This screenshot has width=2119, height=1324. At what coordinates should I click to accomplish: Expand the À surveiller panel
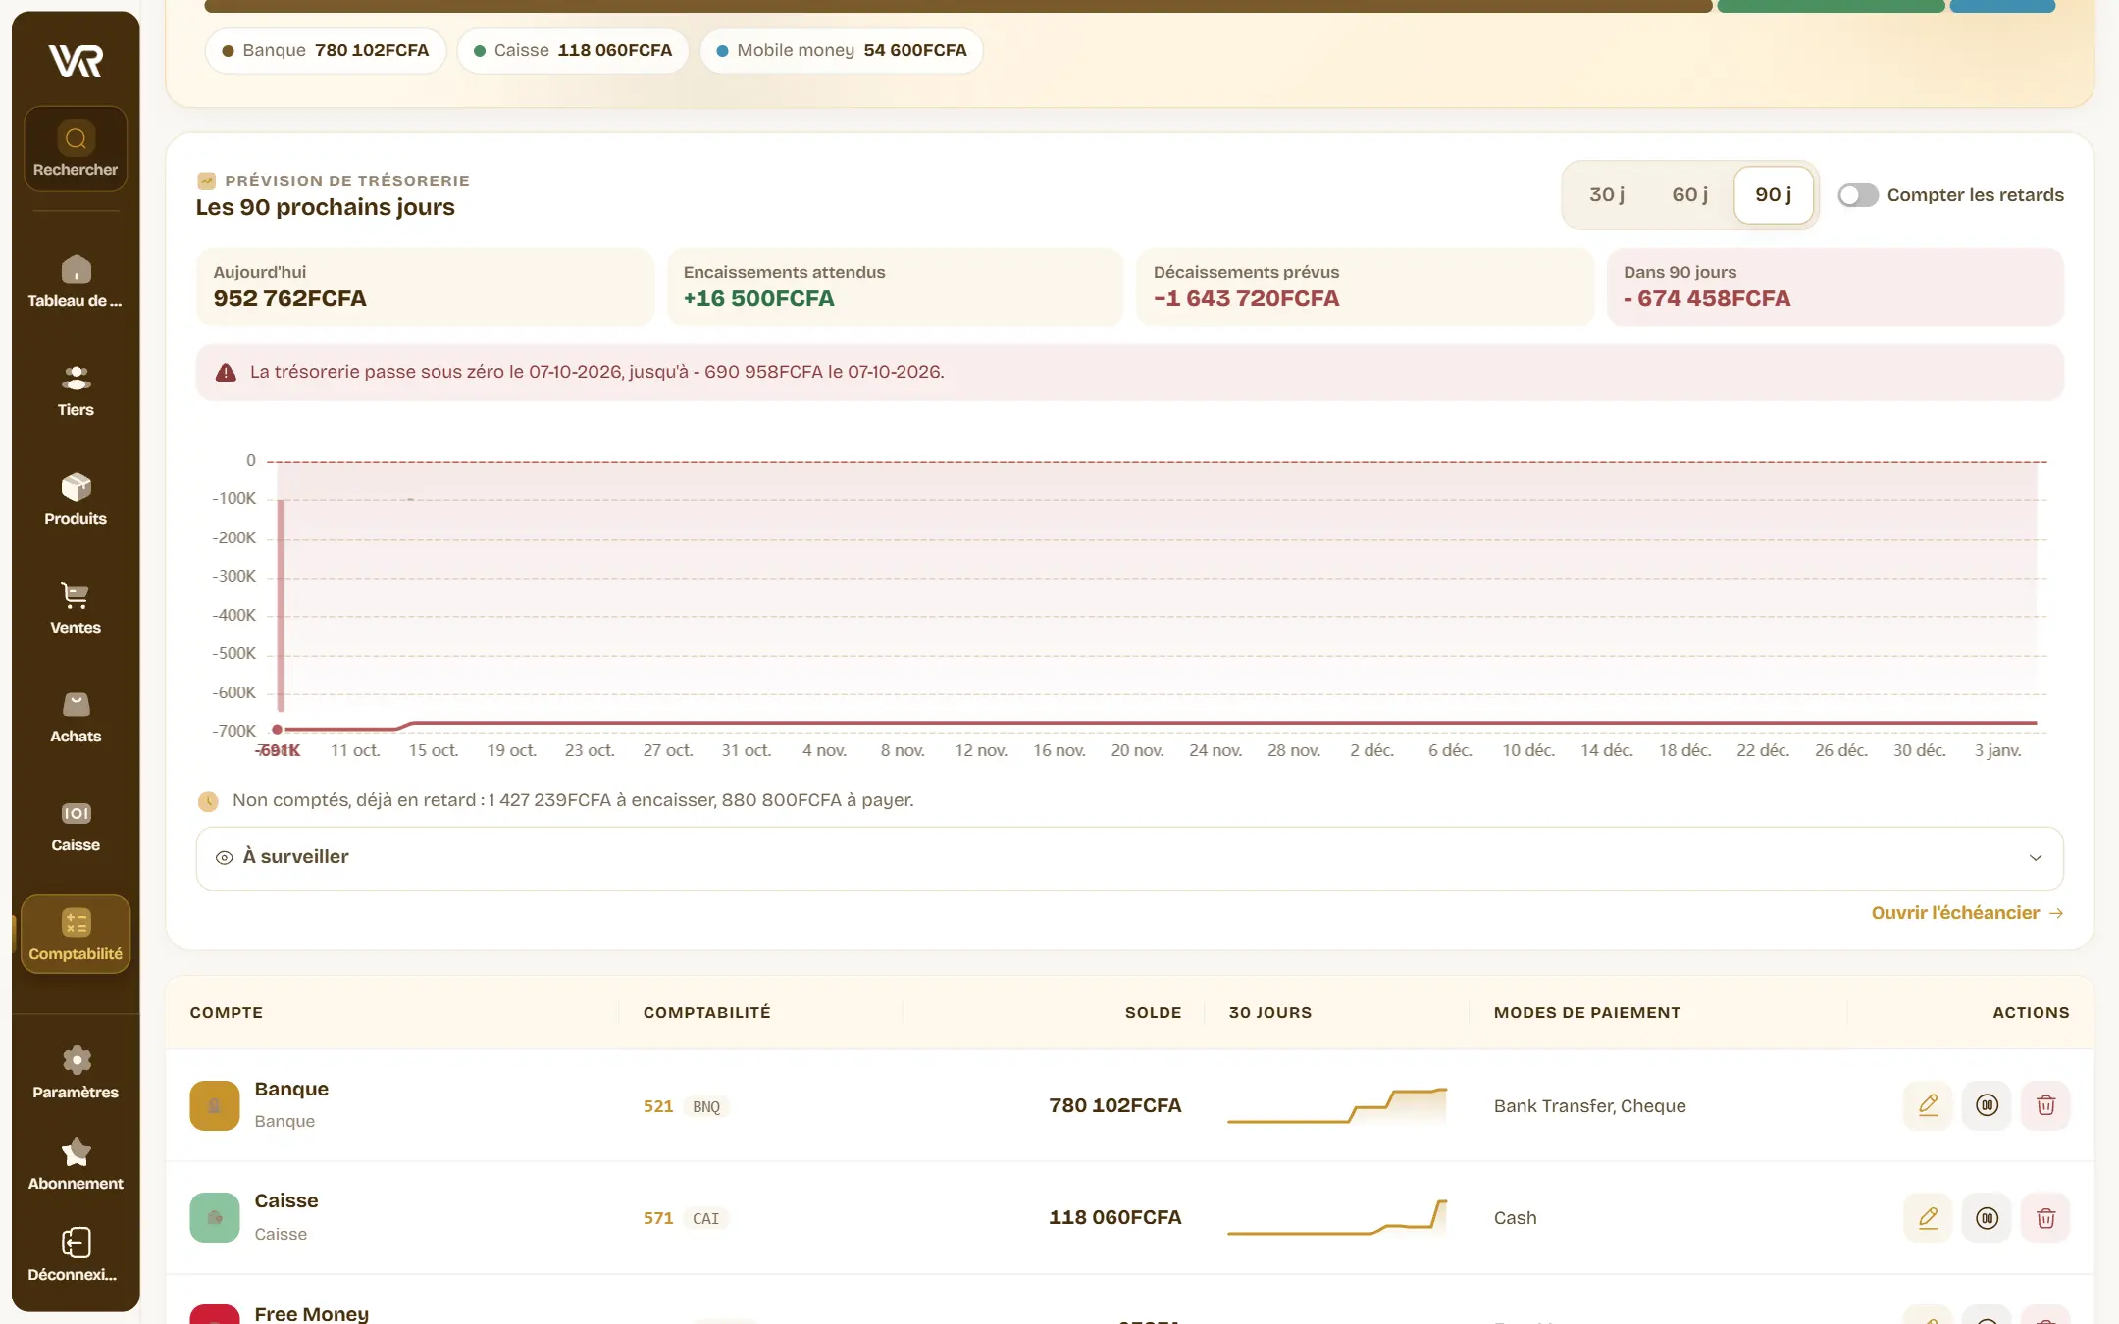1129,858
